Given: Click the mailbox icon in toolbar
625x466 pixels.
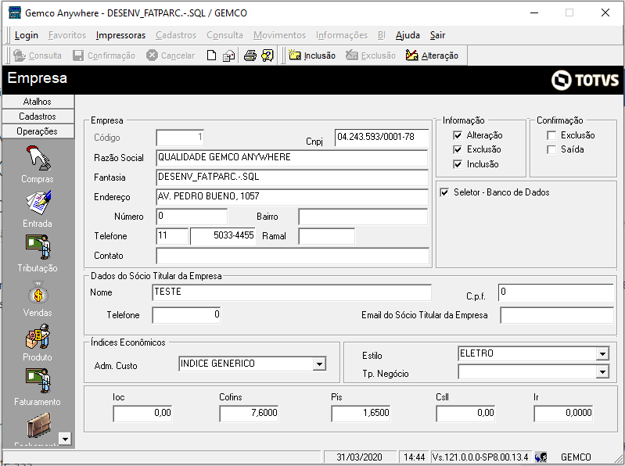Looking at the screenshot, I should 228,56.
